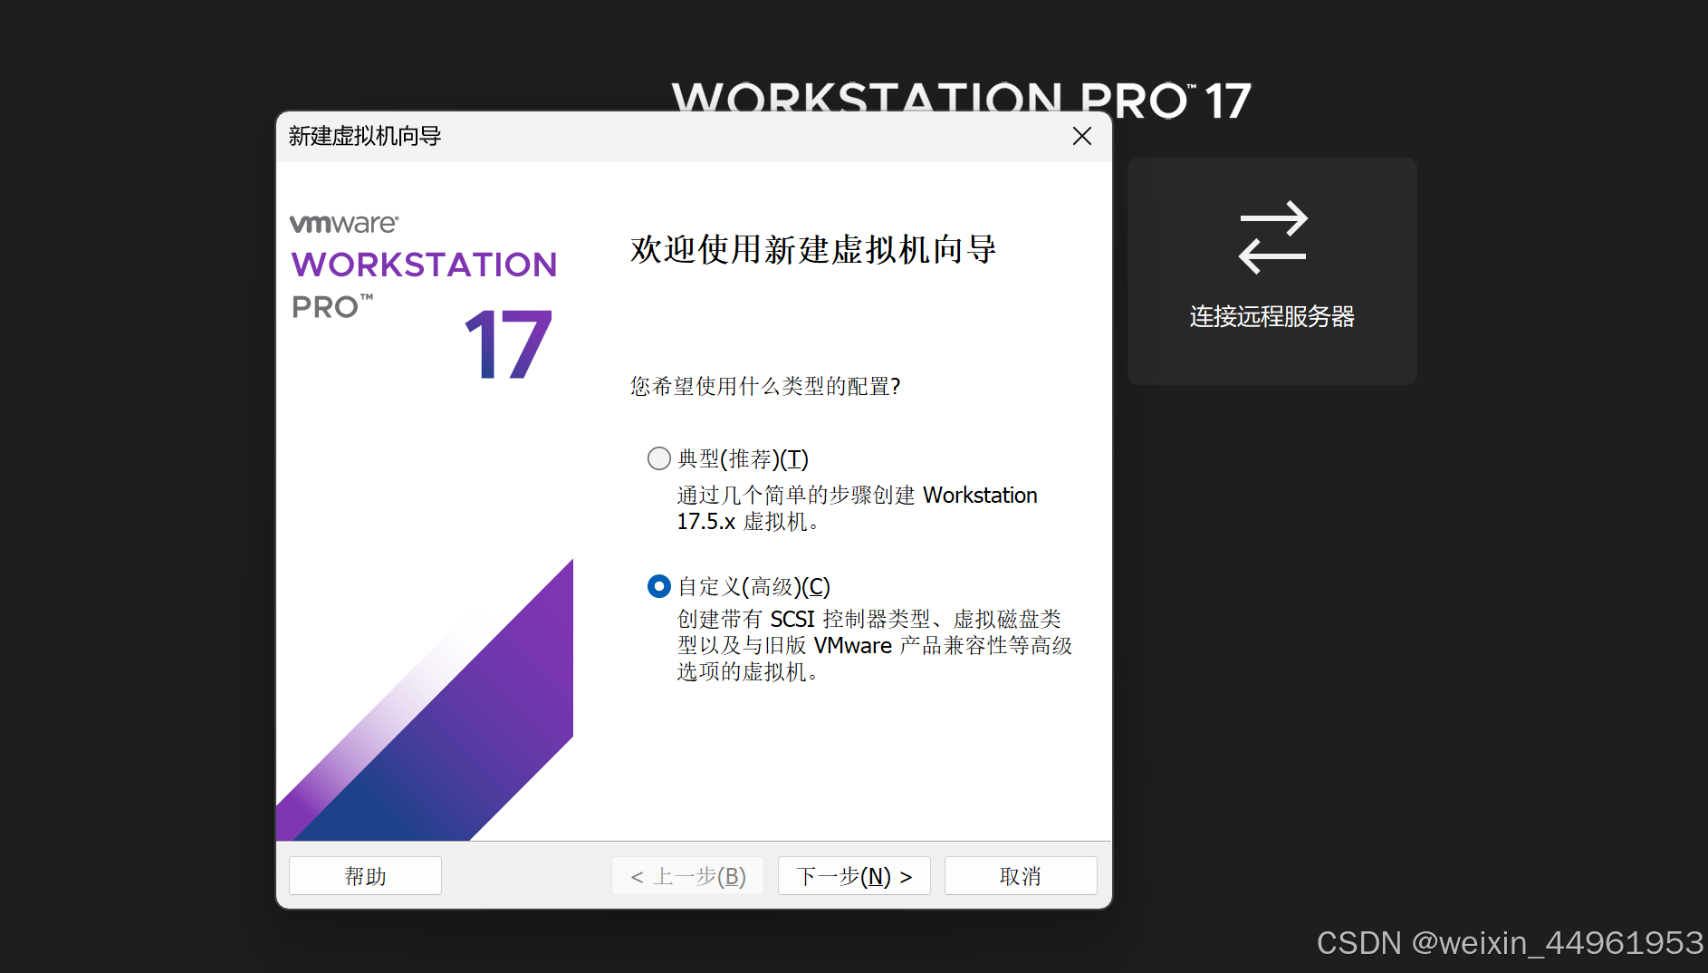Viewport: 1708px width, 973px height.
Task: Click the 上一步(B) button
Action: (687, 876)
